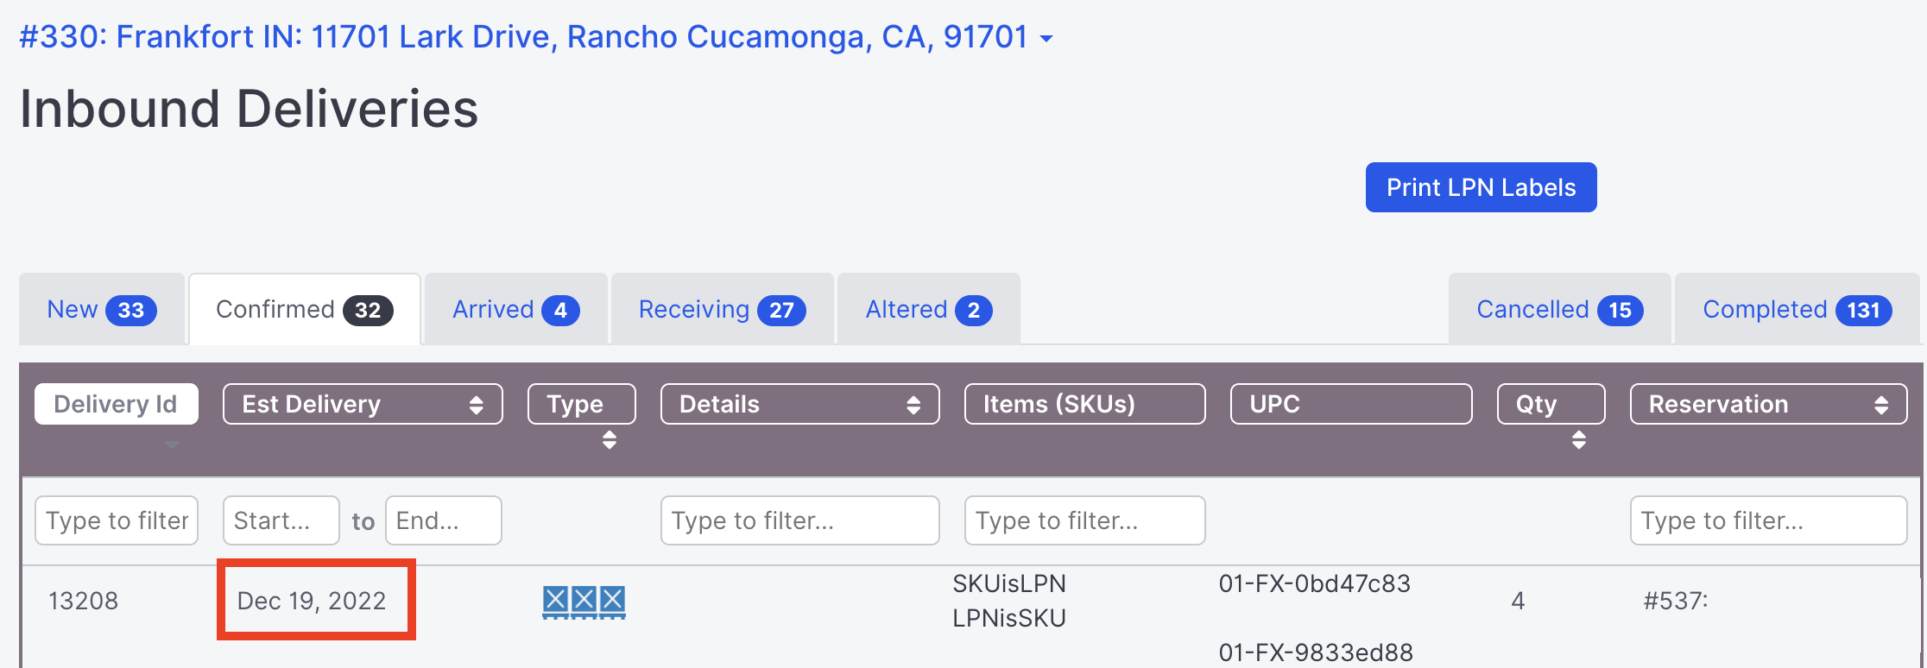Viewport: 1927px width, 668px height.
Task: Open the Arrived deliveries tab
Action: tap(514, 309)
